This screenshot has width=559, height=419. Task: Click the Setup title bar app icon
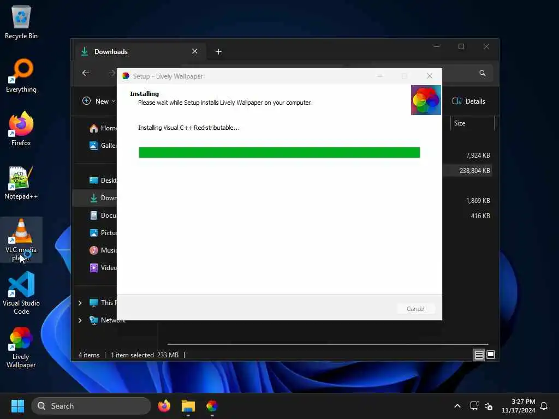point(126,76)
